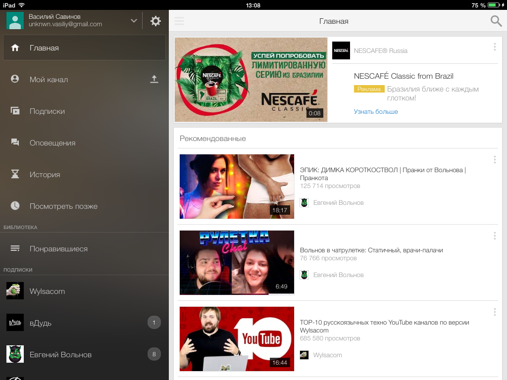Open three-dot menu for TOP-10 video
Image resolution: width=507 pixels, height=380 pixels.
coord(495,312)
